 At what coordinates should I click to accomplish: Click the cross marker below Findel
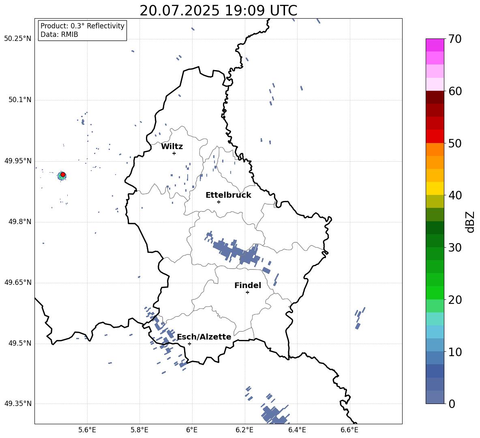[247, 293]
